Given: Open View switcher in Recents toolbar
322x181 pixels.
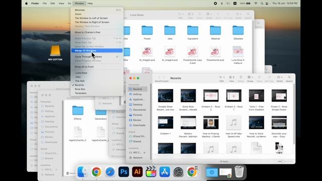Looking at the screenshot, I should pos(231,77).
